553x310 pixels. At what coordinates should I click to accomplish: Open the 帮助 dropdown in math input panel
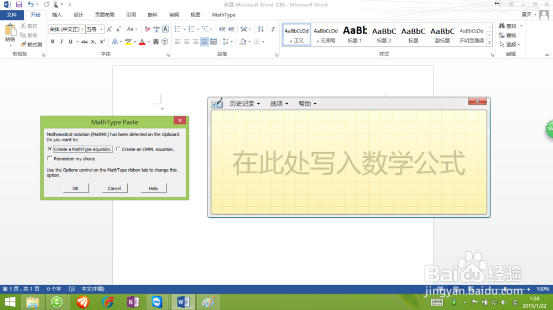307,104
